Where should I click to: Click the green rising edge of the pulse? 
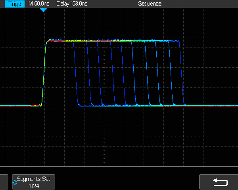44,73
